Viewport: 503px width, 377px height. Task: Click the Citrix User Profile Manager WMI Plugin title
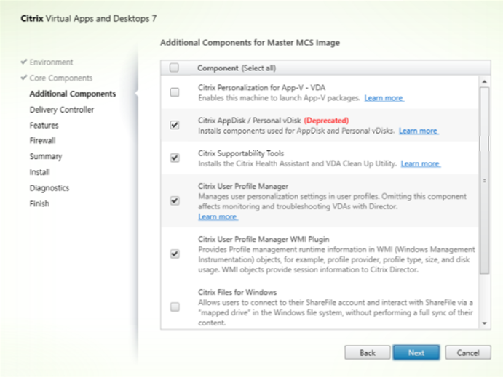coord(264,240)
